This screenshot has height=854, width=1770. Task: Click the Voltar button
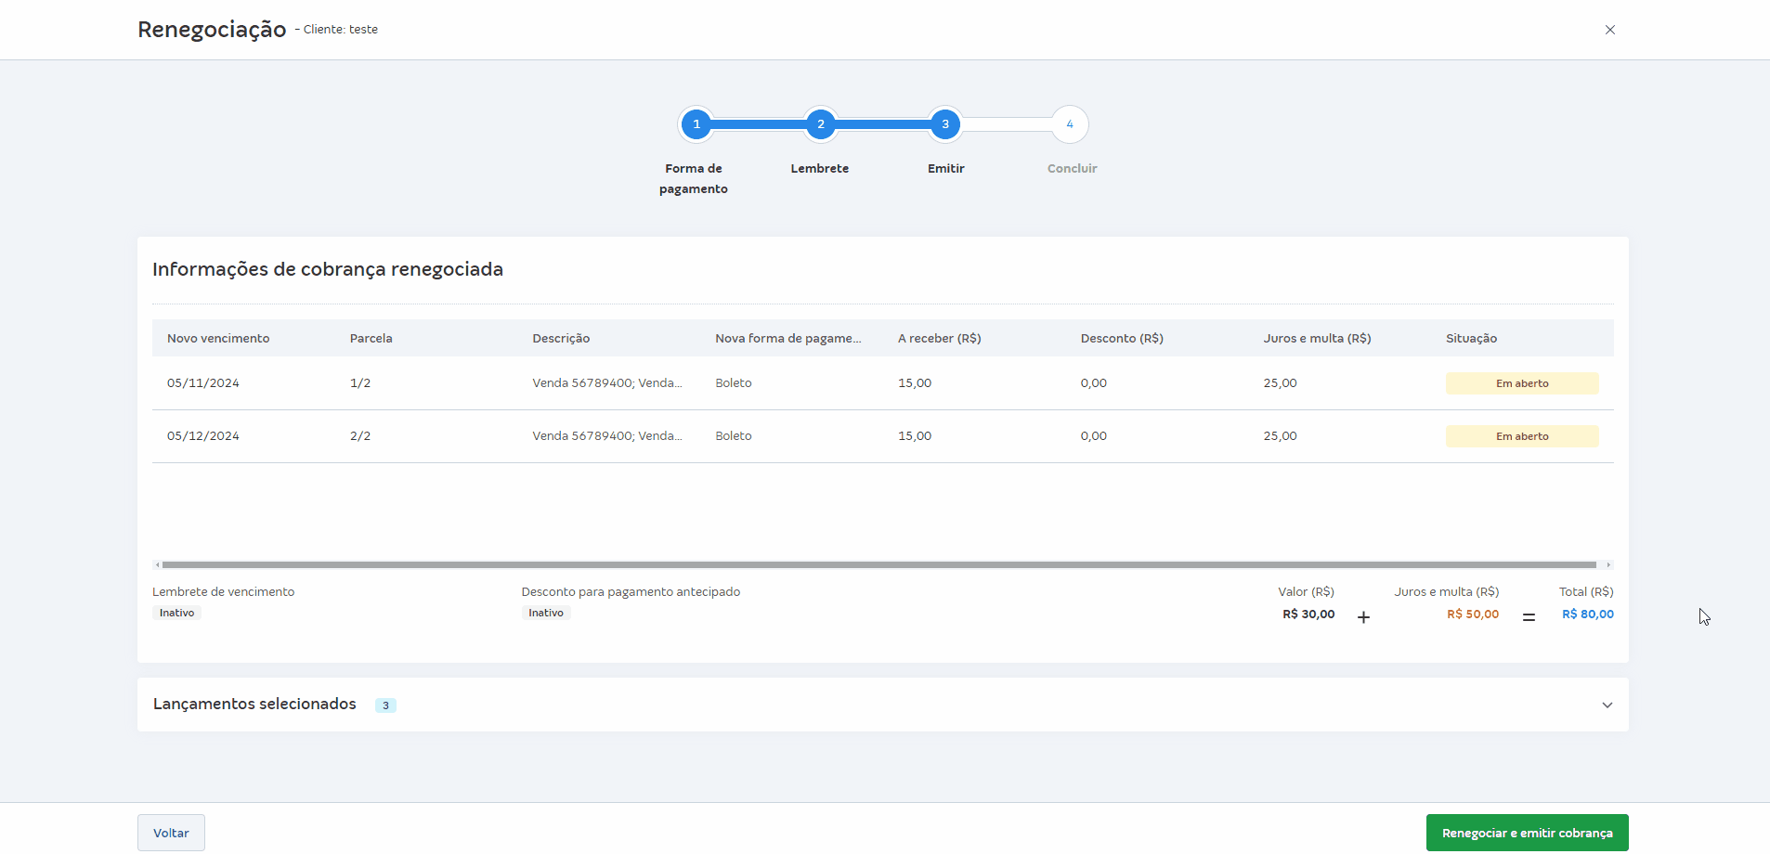click(171, 833)
